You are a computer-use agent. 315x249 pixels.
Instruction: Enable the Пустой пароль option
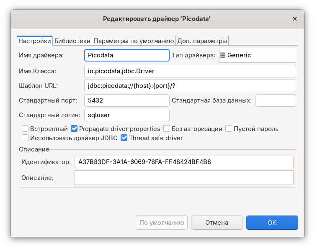(x=229, y=128)
